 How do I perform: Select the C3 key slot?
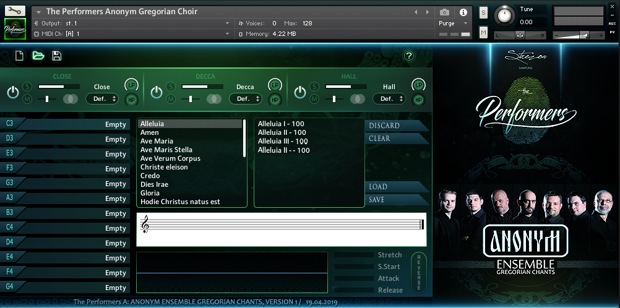tap(65, 124)
